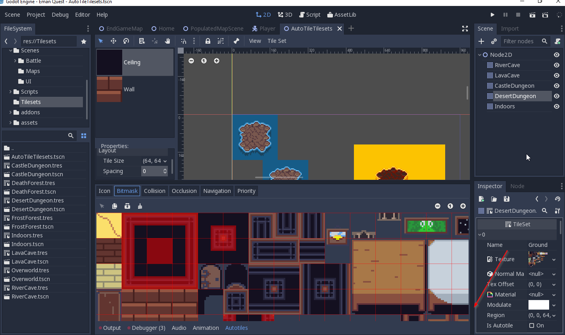The width and height of the screenshot is (565, 335).
Task: Switch to the Script workspace
Action: [309, 15]
